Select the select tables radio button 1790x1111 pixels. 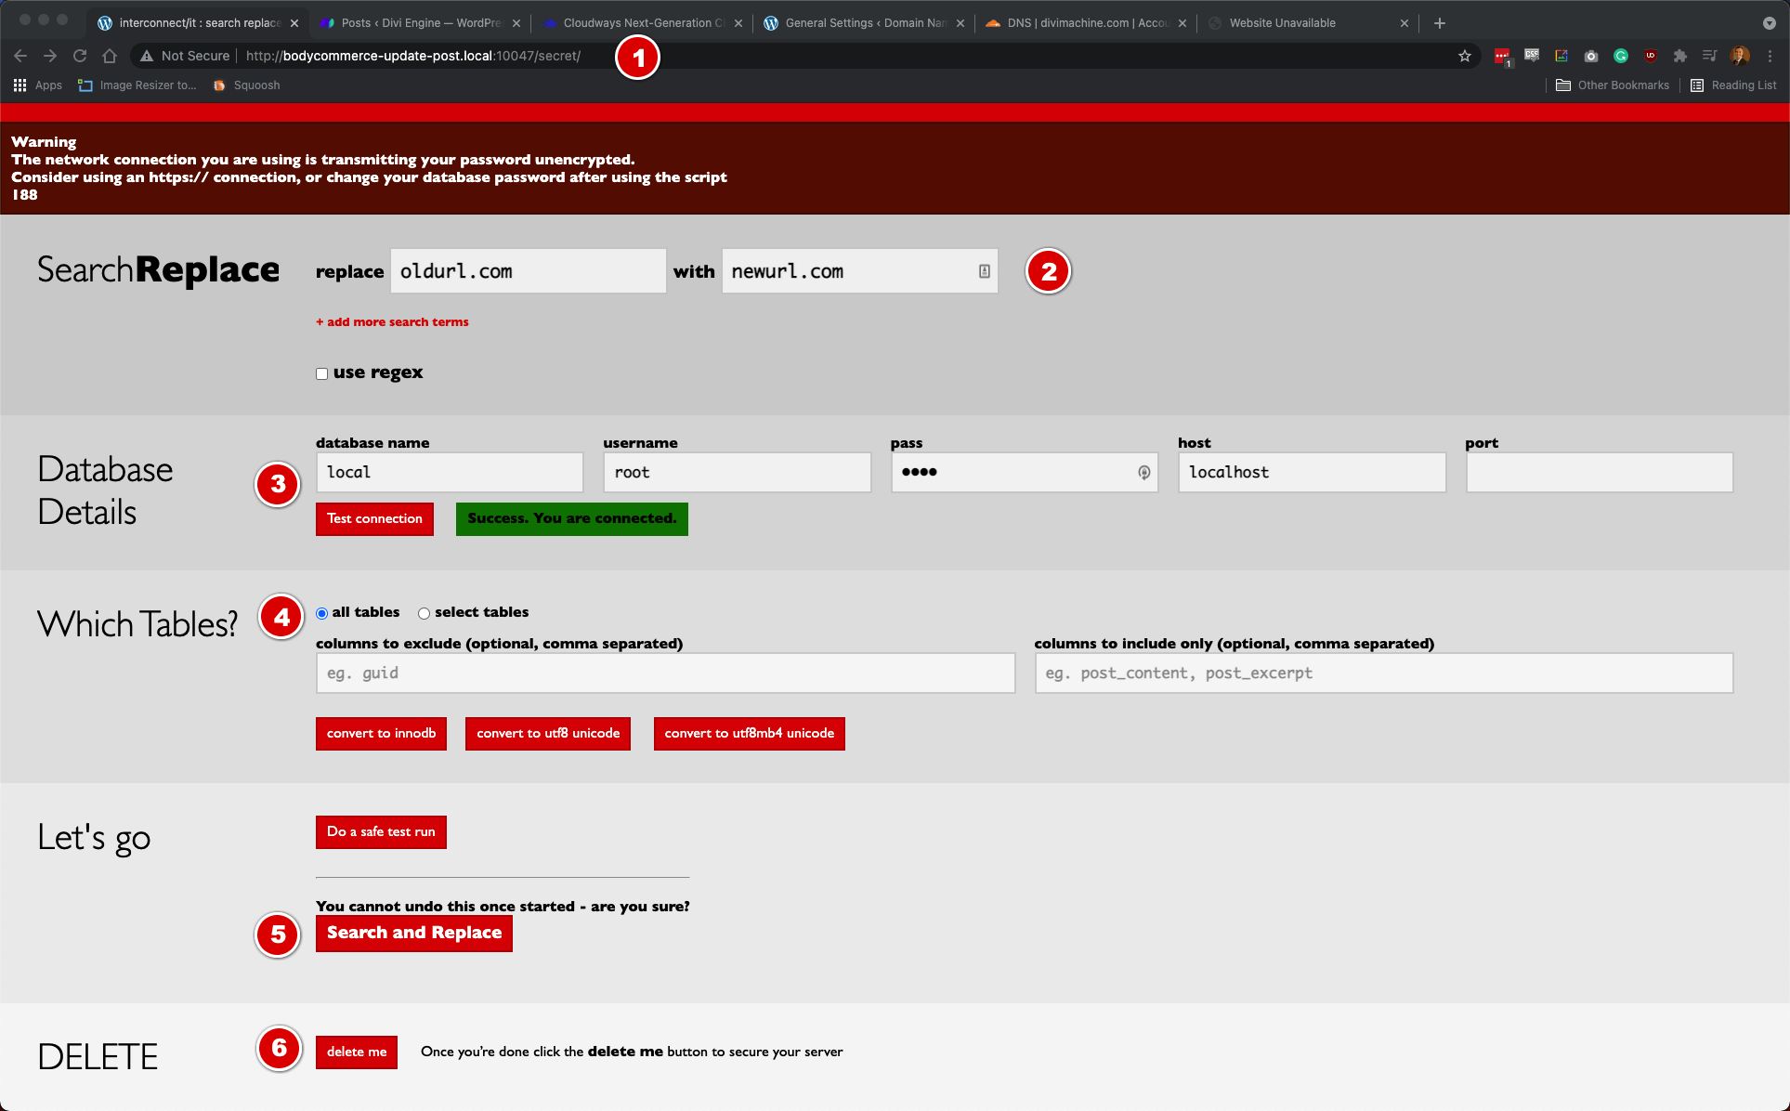coord(425,612)
